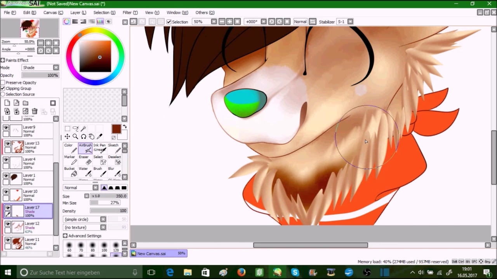Select the Move layer tool
This screenshot has height=279, width=497.
pos(67,136)
